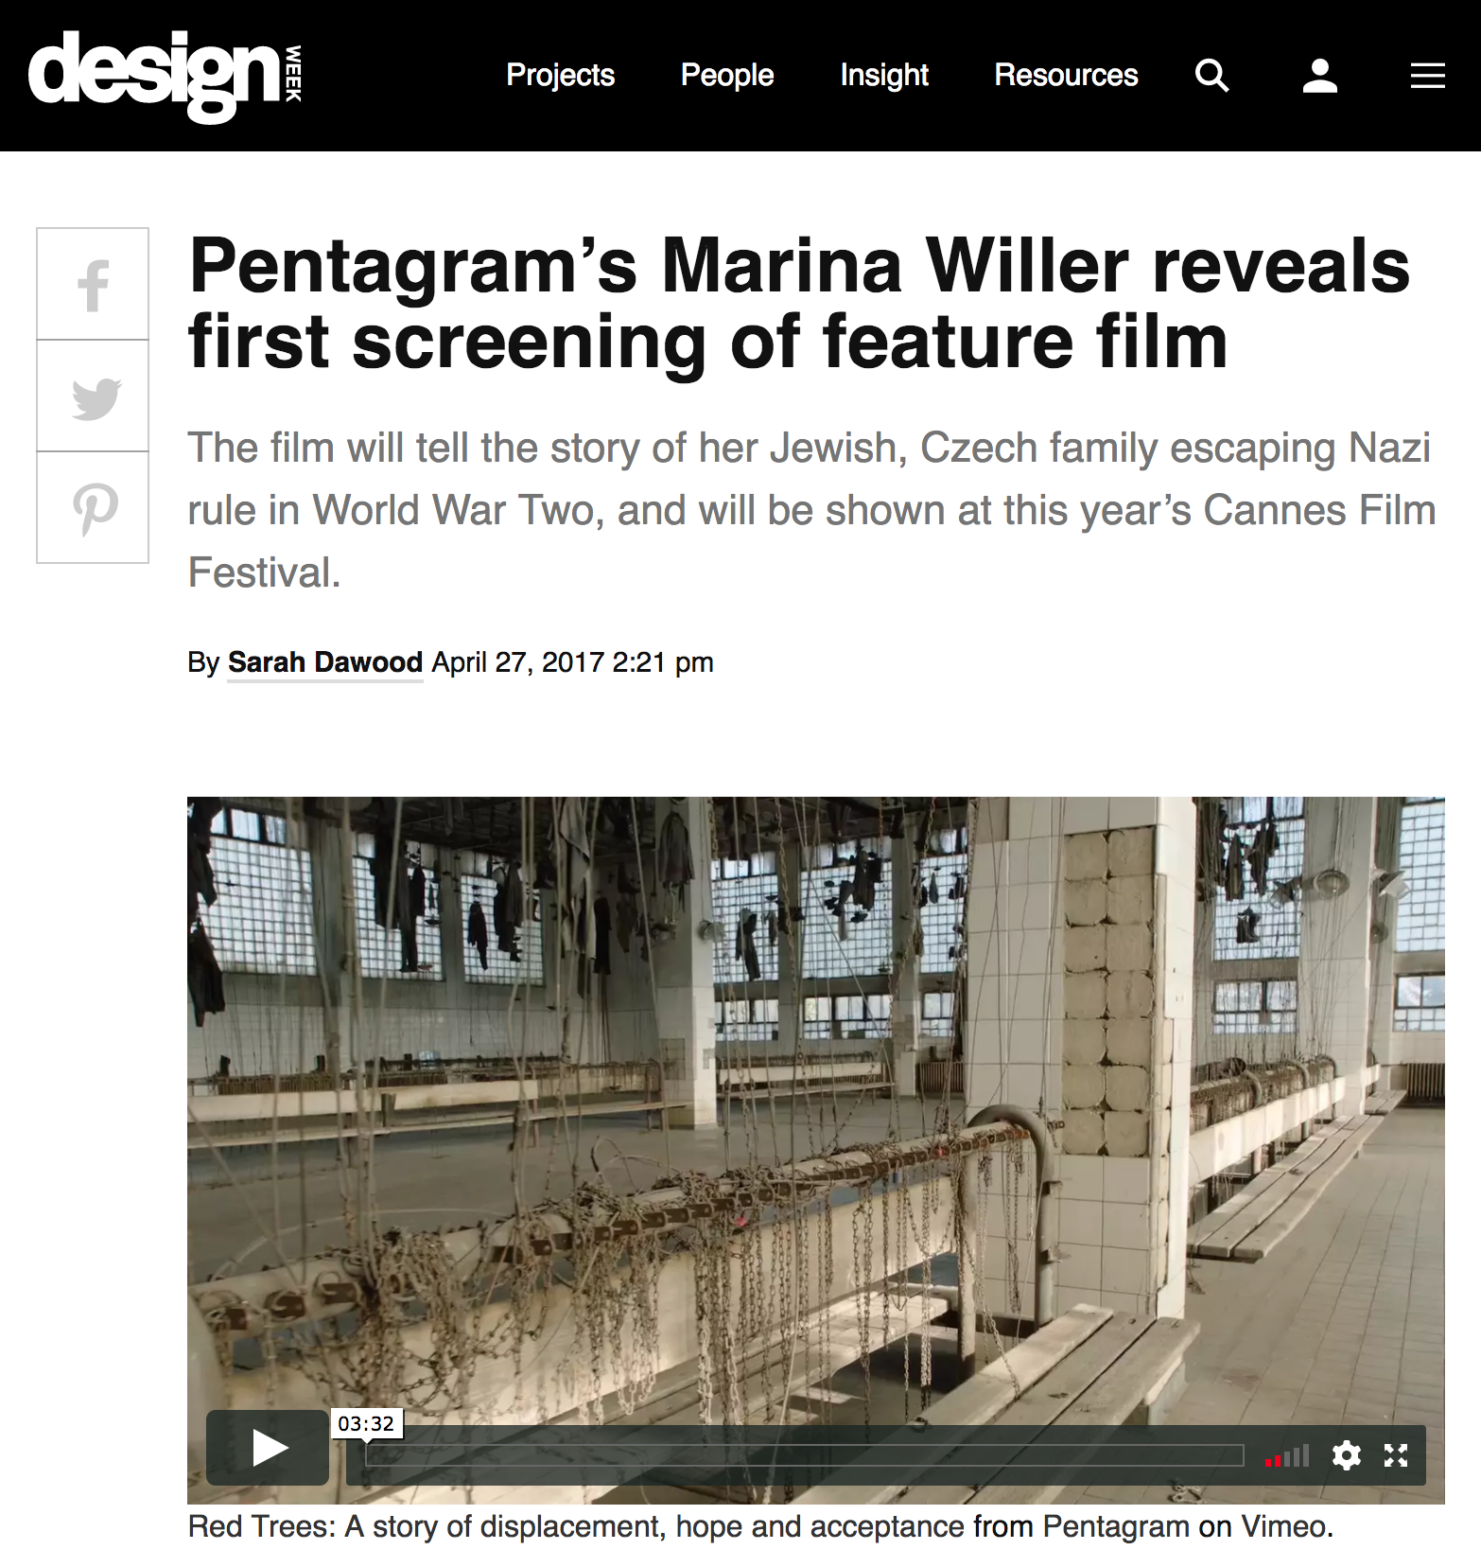The width and height of the screenshot is (1481, 1567).
Task: Pin the article on Pinterest
Action: click(x=93, y=507)
